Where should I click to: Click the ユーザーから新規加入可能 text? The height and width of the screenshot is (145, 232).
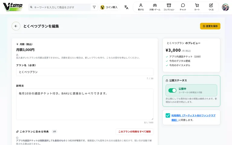pyautogui.click(x=190, y=92)
